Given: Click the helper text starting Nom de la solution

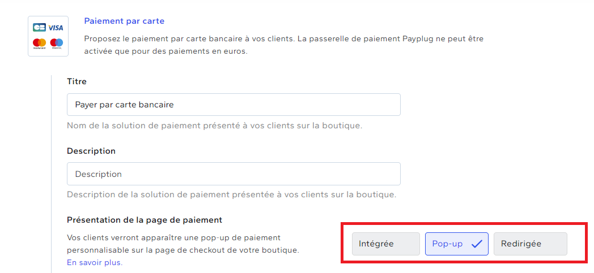Looking at the screenshot, I should pyautogui.click(x=214, y=125).
